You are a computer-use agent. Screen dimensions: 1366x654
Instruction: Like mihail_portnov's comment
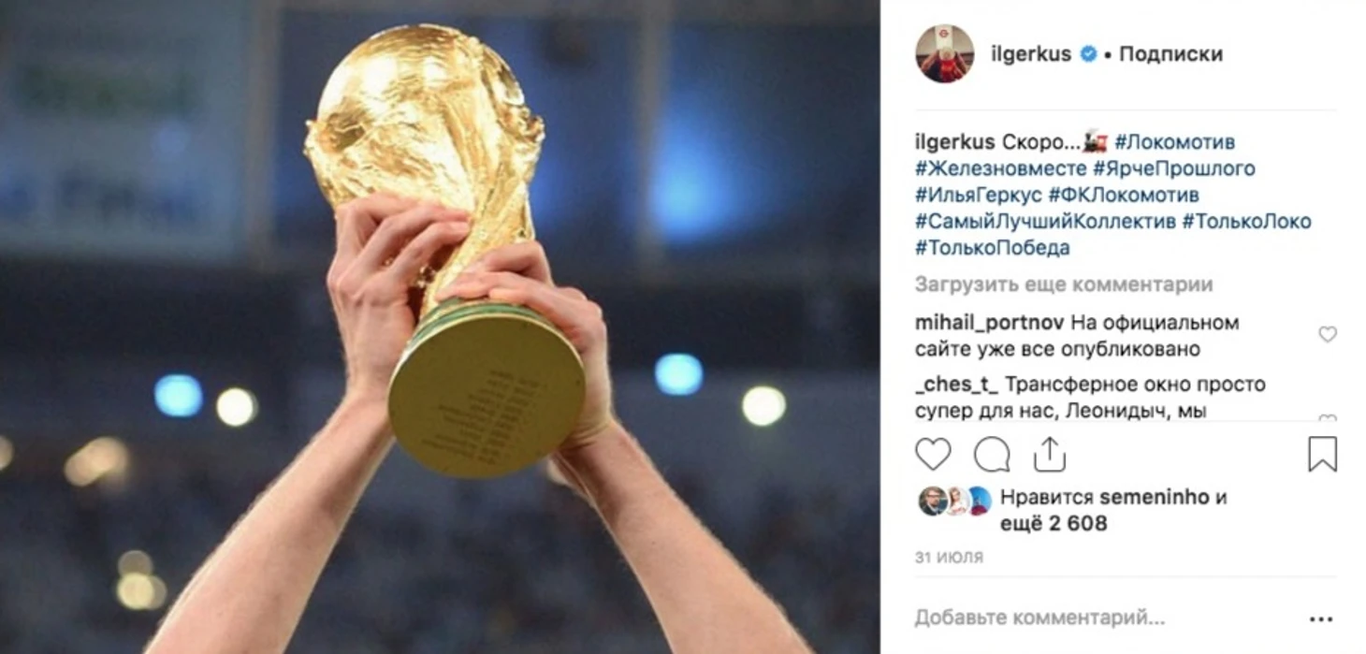[x=1328, y=334]
